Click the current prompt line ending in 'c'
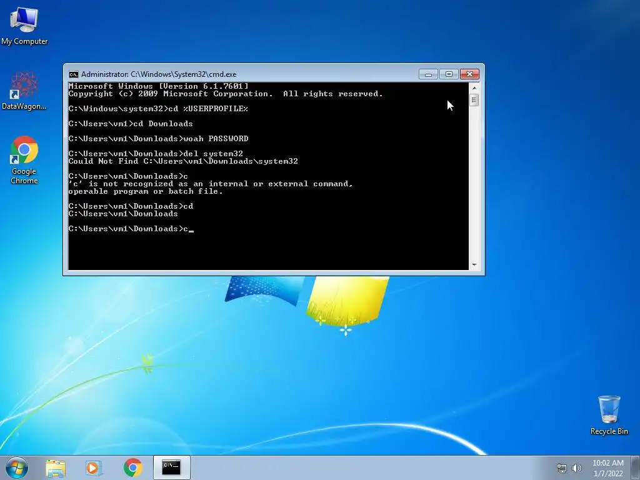This screenshot has height=480, width=640. click(x=131, y=229)
